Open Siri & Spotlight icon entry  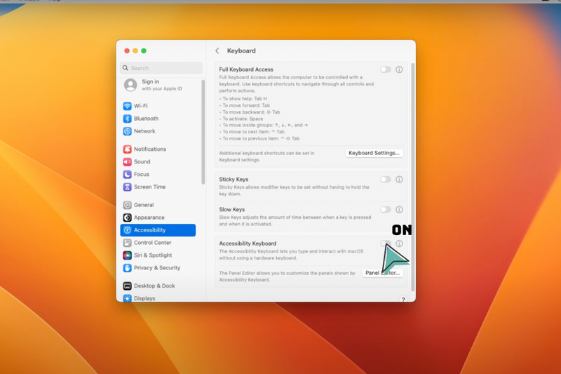127,255
